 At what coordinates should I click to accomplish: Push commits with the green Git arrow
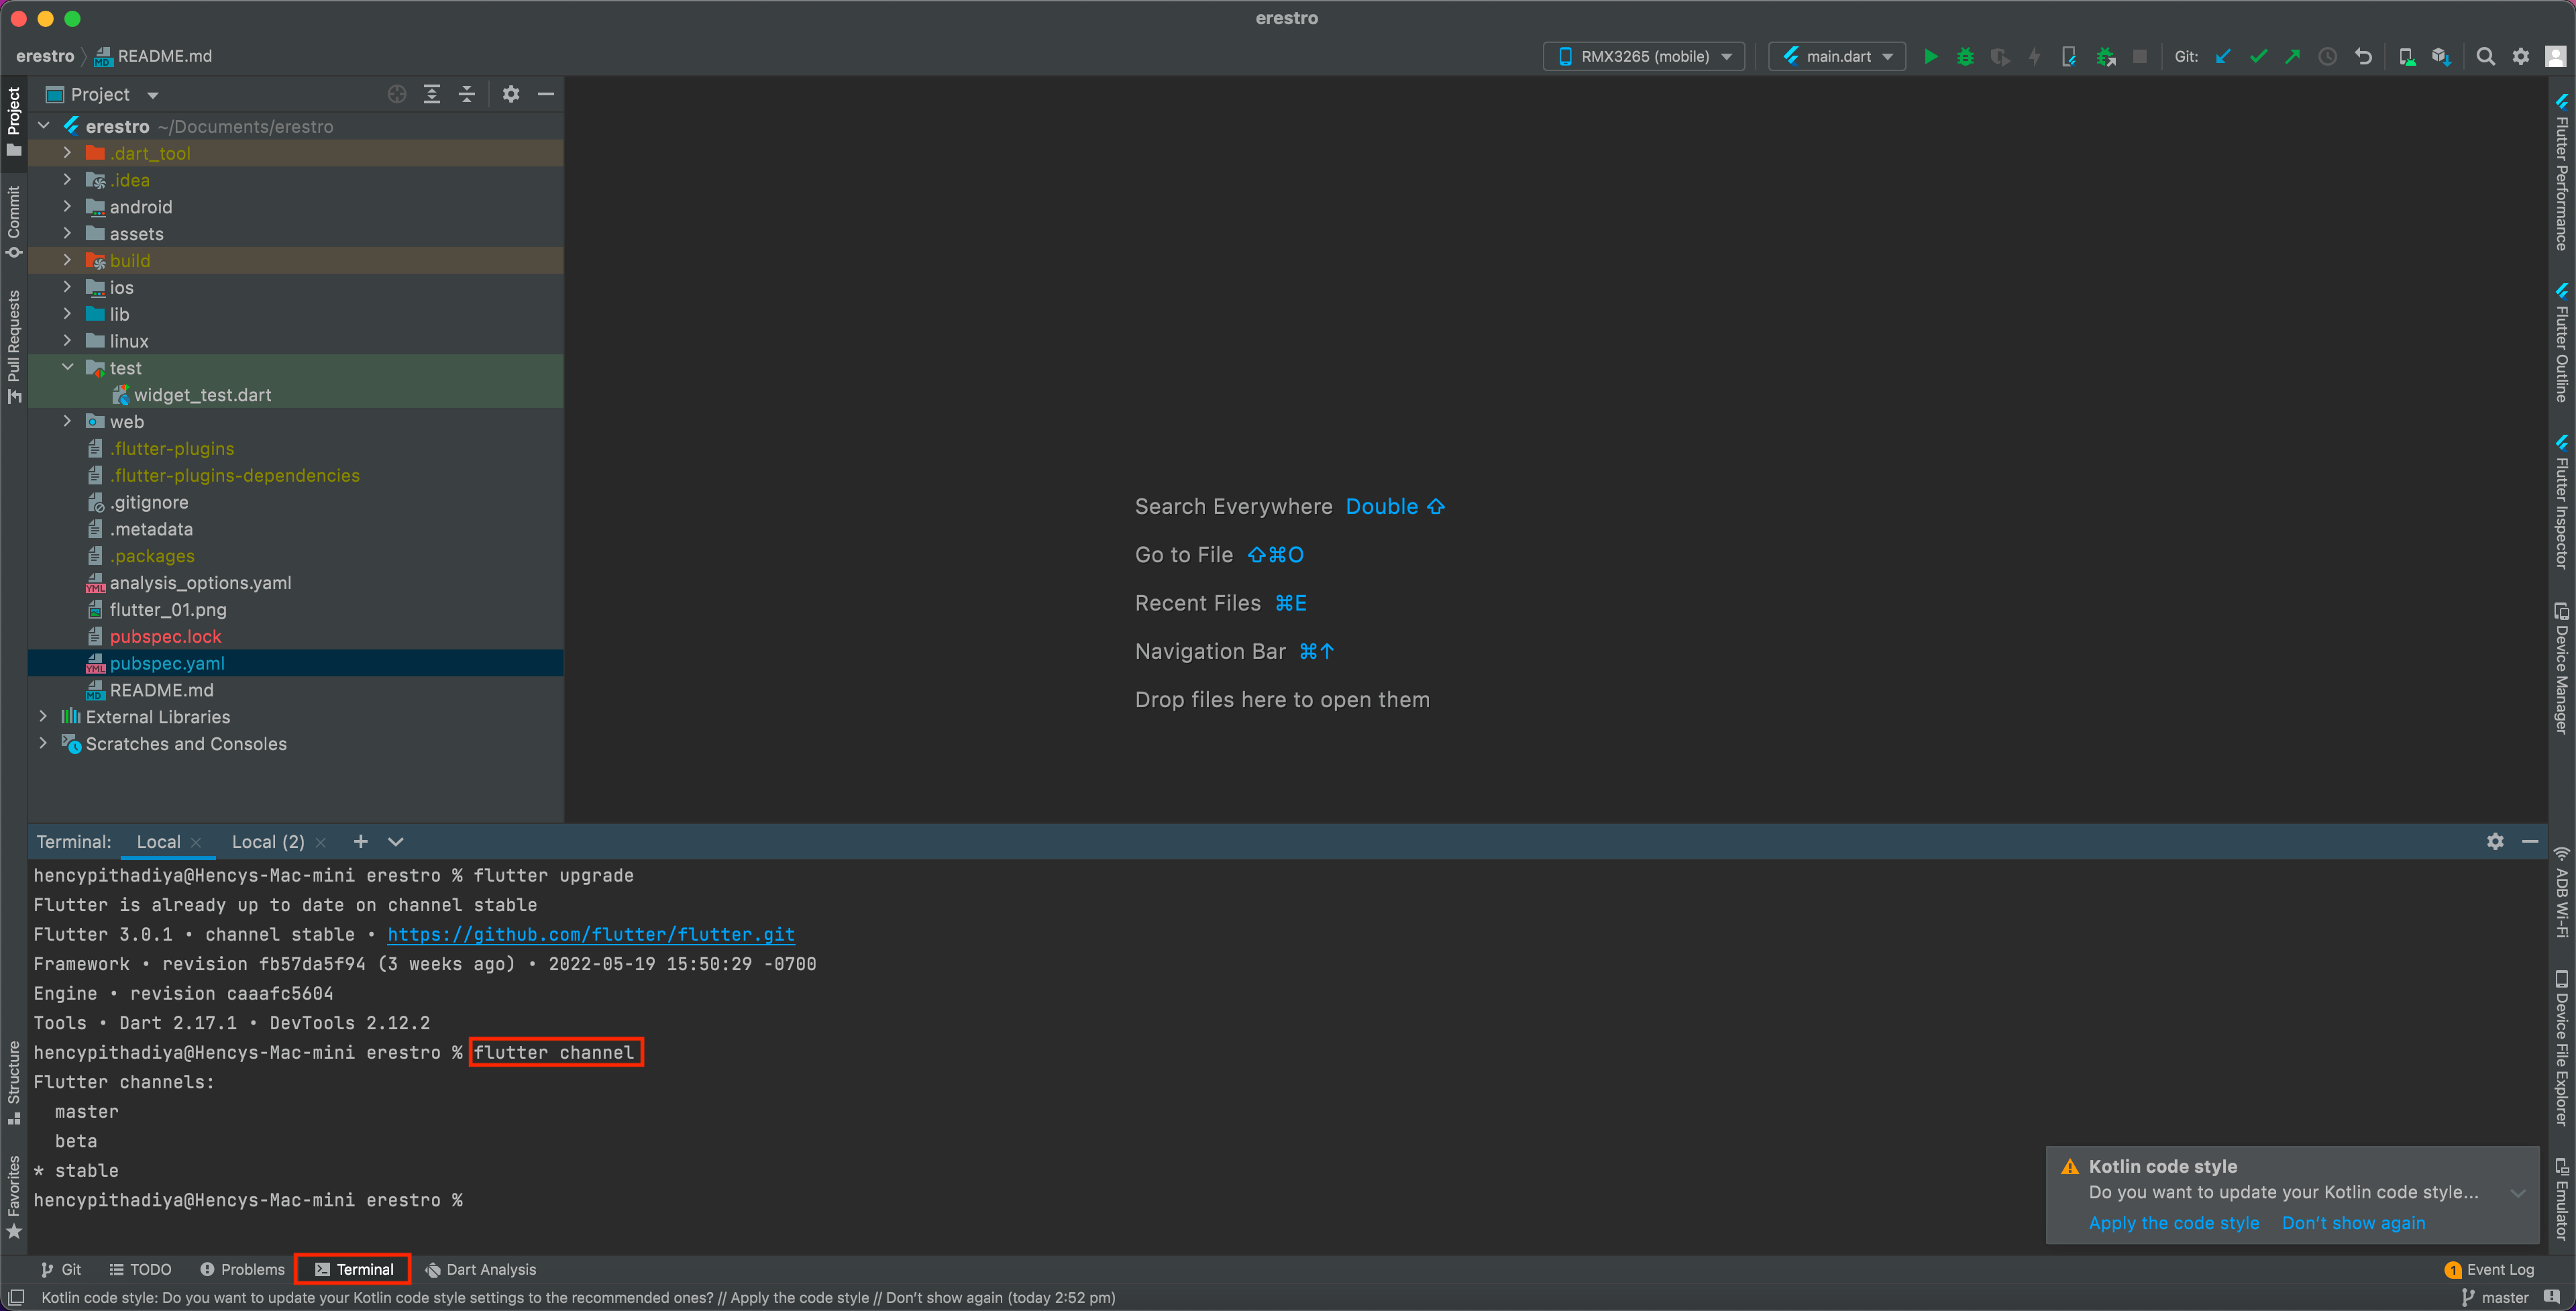click(2292, 56)
